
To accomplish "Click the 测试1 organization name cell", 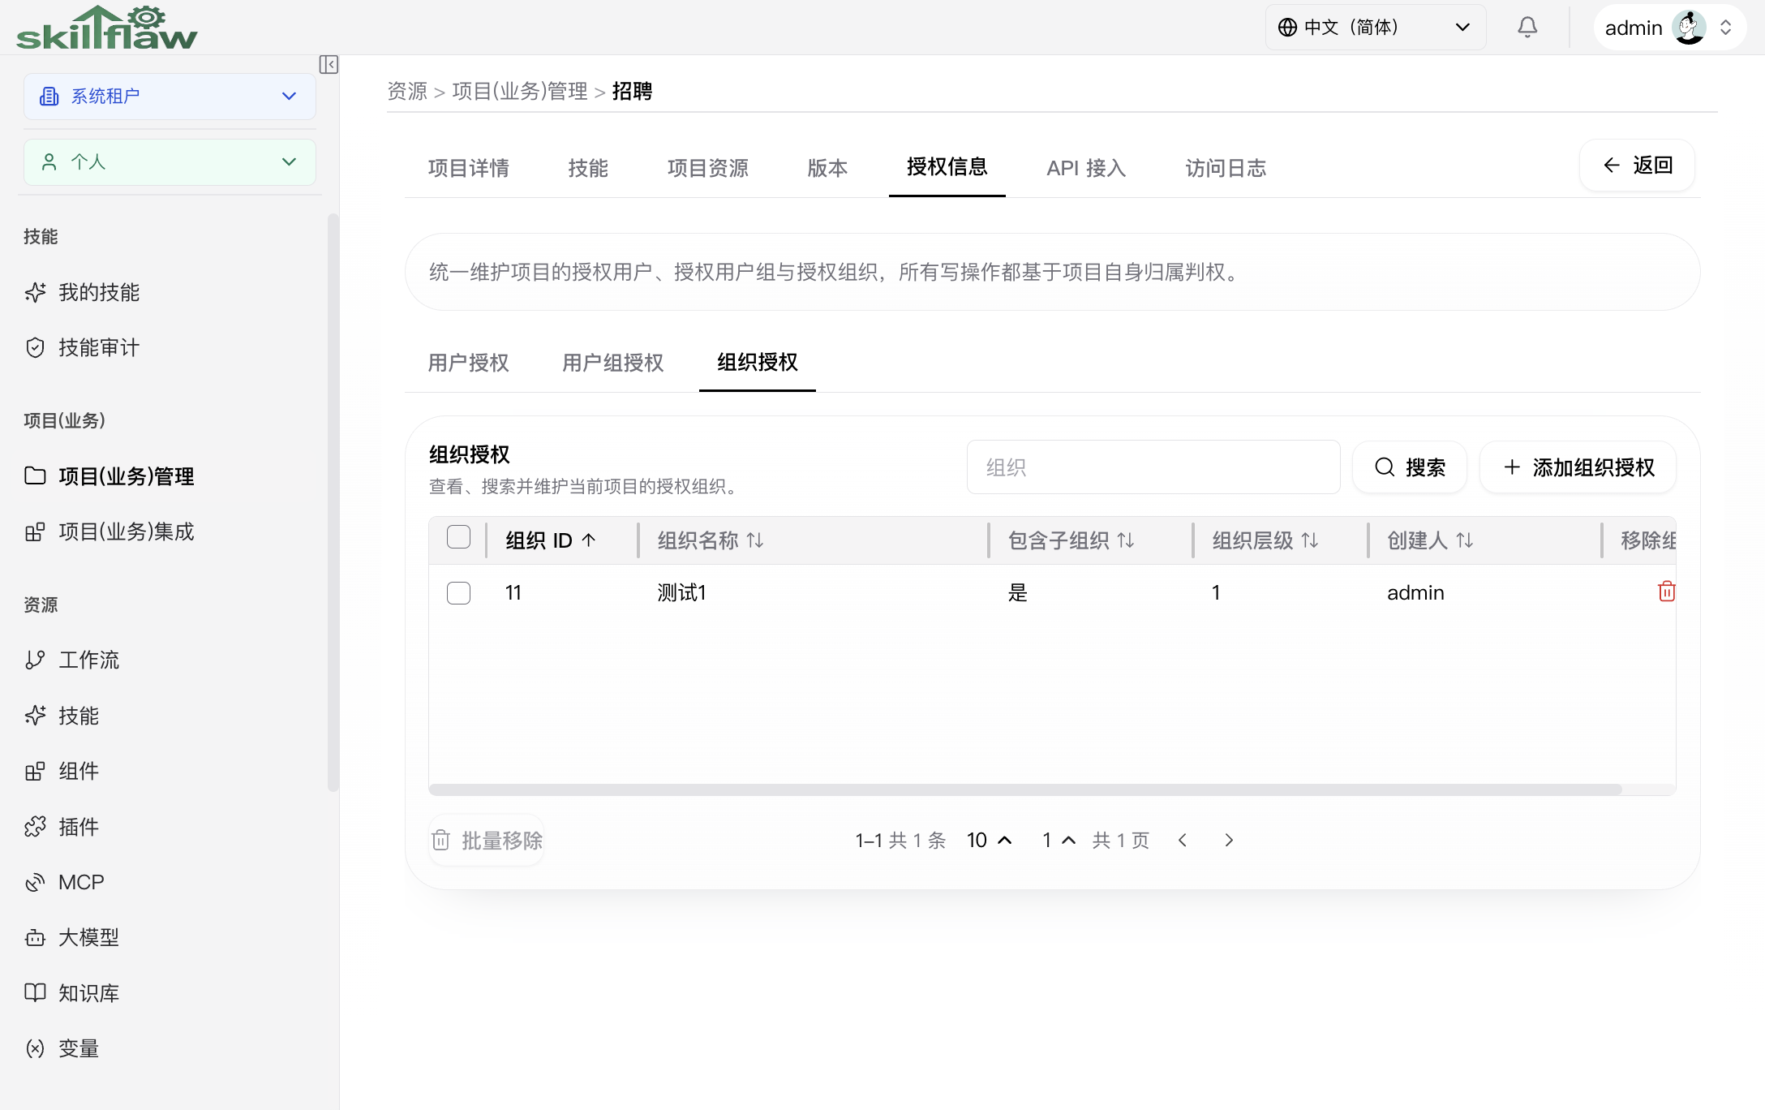I will point(681,593).
